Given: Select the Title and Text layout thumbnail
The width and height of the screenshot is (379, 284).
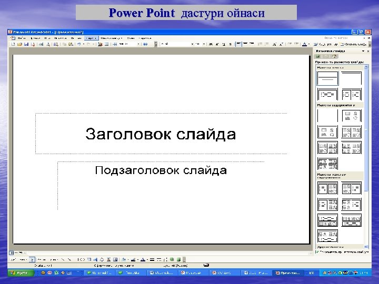Looking at the screenshot, I should 327,94.
